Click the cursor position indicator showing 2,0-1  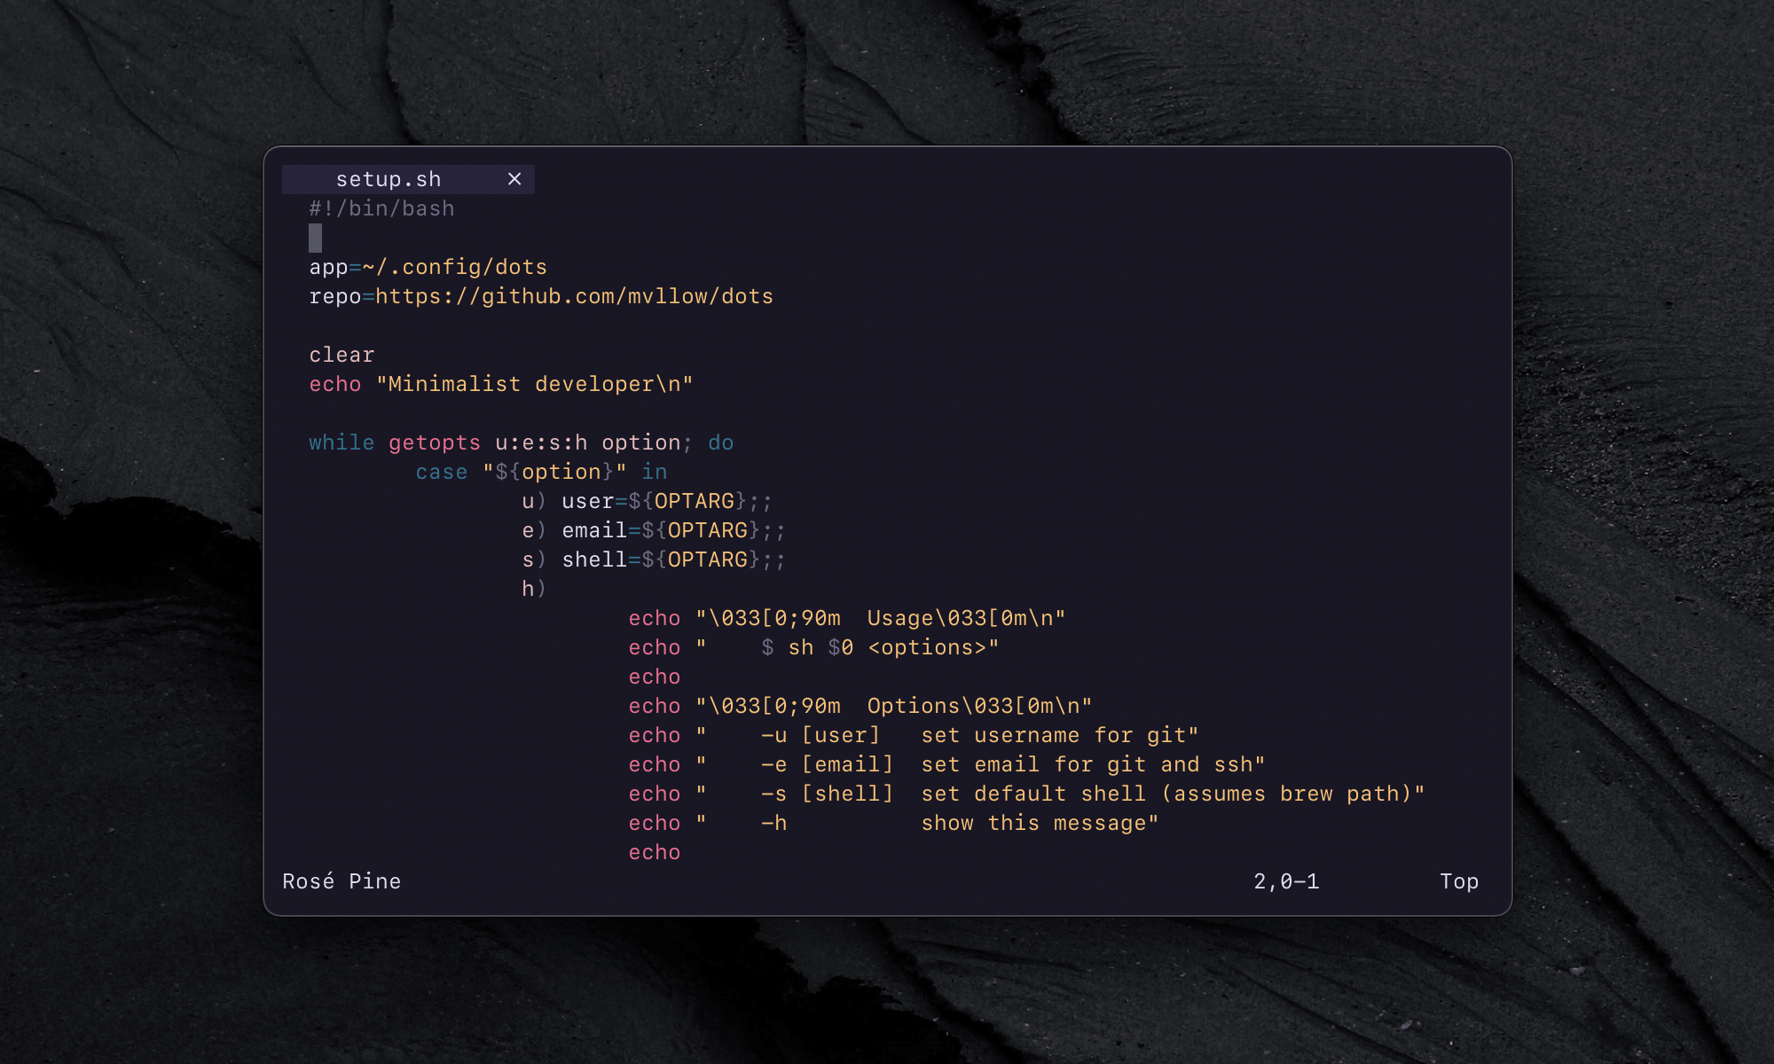pyautogui.click(x=1286, y=880)
